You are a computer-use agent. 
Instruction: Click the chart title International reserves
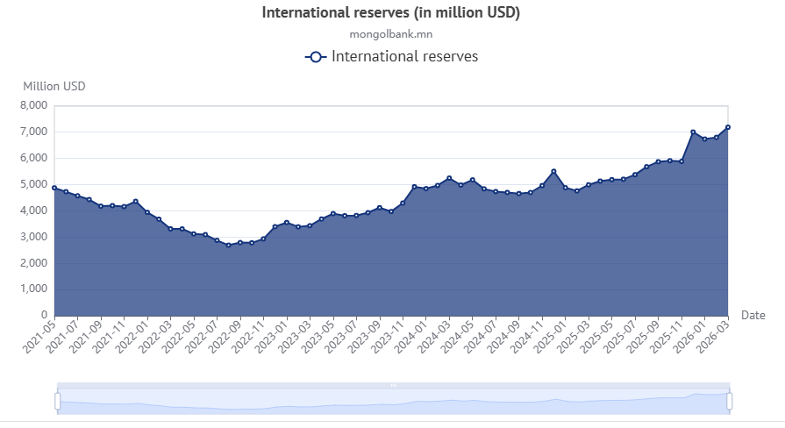(392, 12)
